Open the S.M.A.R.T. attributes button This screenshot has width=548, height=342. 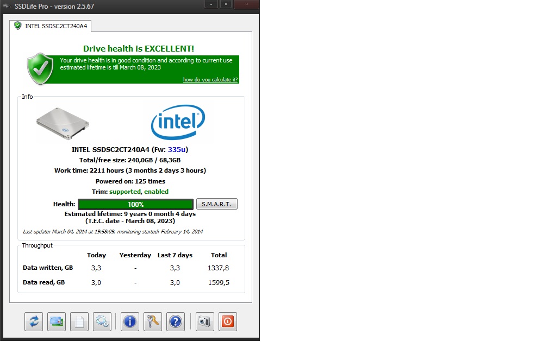click(216, 204)
